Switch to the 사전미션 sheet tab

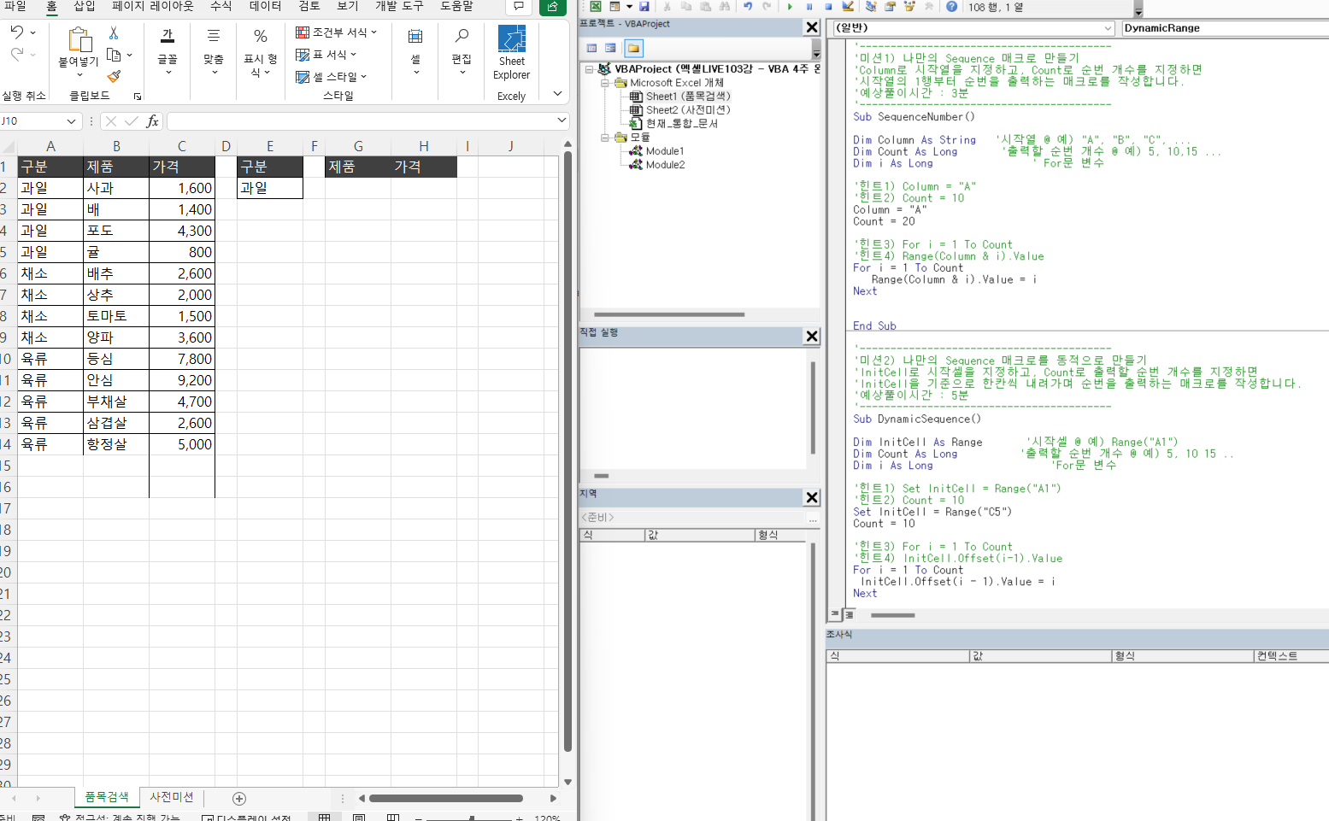(x=172, y=797)
